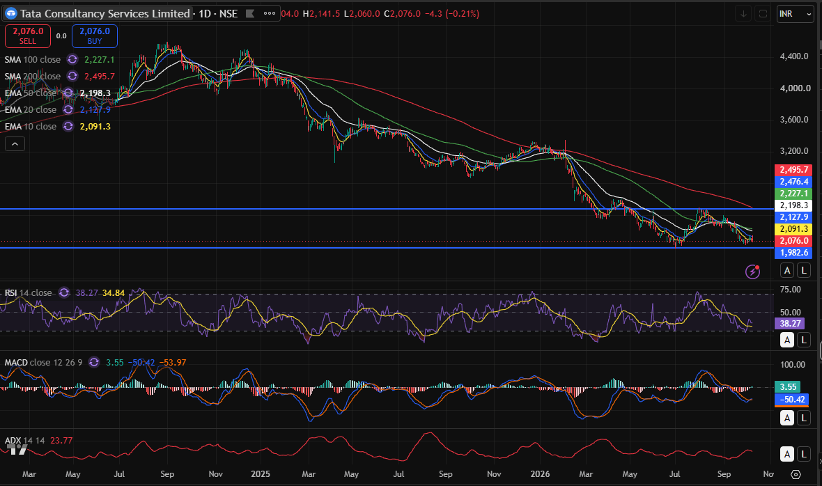Image resolution: width=822 pixels, height=486 pixels.
Task: Click the blue 2,127.9 price axis label
Action: click(x=793, y=217)
